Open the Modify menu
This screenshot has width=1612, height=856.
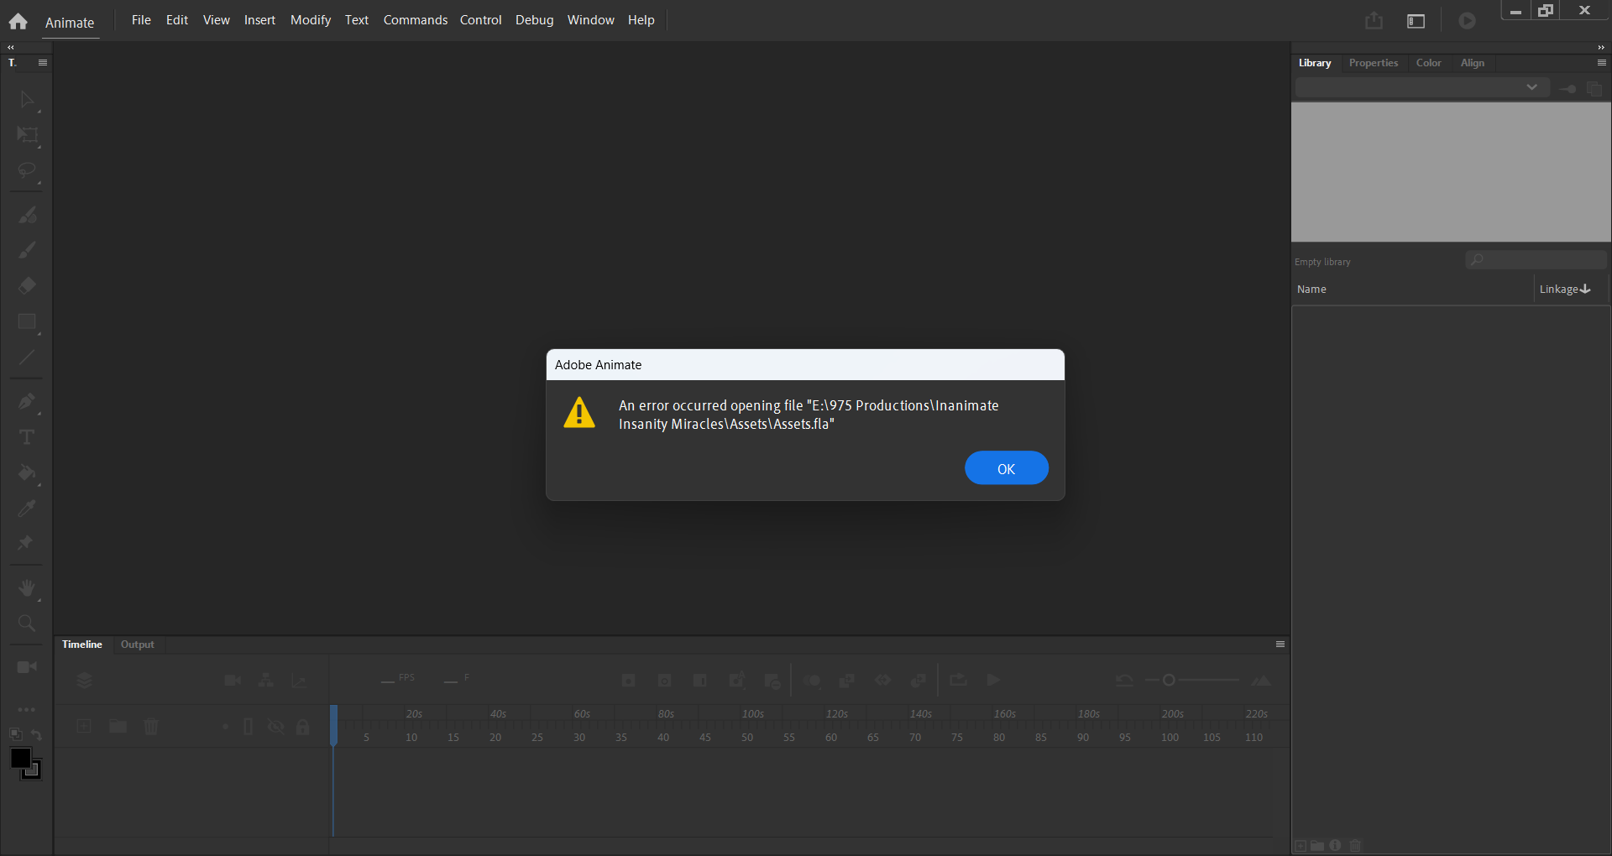[x=311, y=20]
